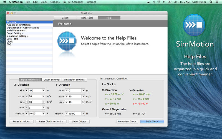
Task: Switch to Graph Settings tab
Action: 52,80
